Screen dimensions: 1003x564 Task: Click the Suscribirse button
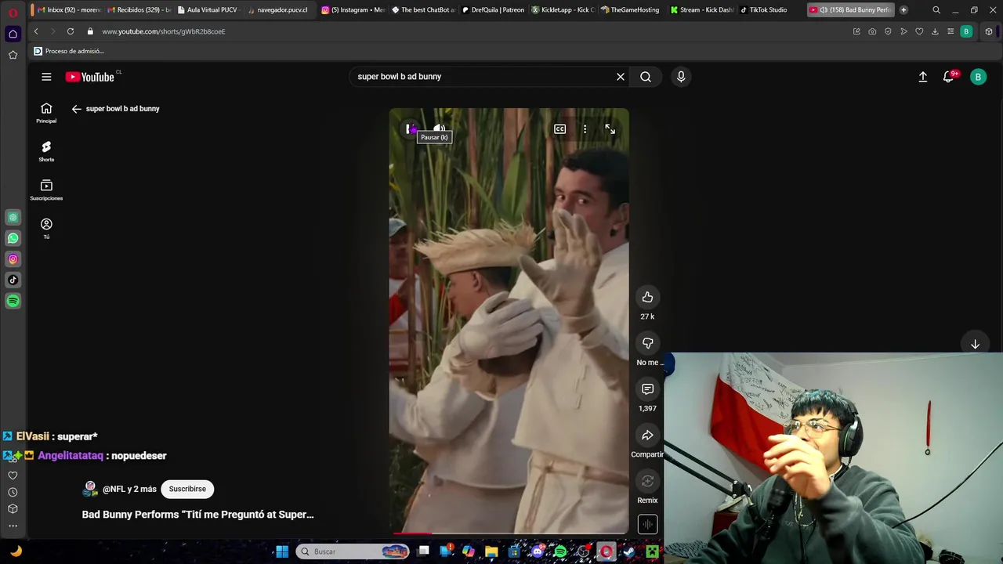tap(187, 489)
